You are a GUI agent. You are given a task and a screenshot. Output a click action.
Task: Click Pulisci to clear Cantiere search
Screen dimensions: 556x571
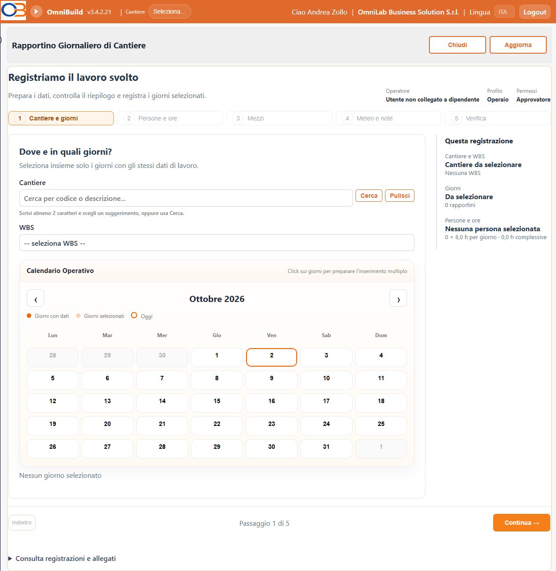400,196
